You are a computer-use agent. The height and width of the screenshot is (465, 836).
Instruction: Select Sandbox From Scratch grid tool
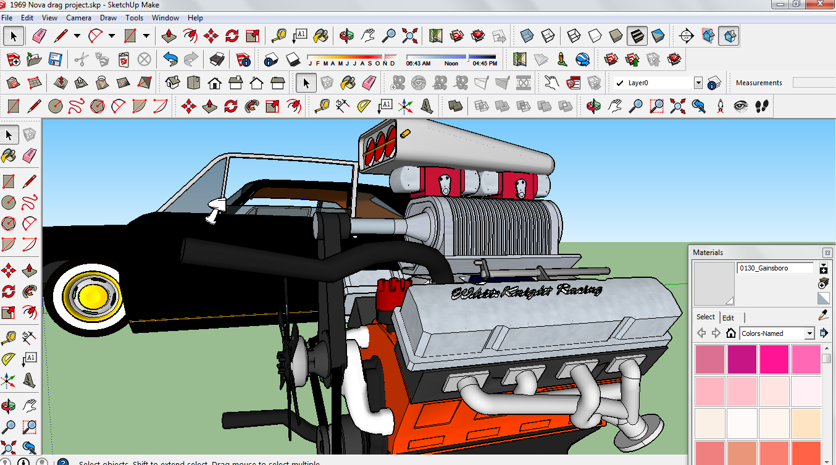pos(34,82)
